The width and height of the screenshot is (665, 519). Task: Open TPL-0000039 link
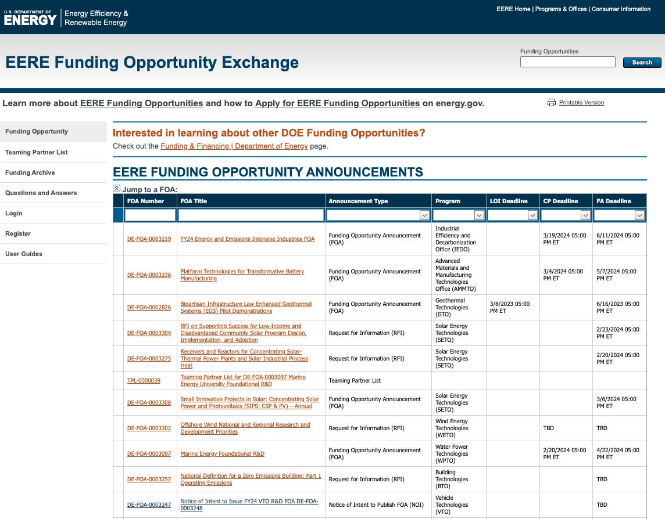(x=144, y=380)
